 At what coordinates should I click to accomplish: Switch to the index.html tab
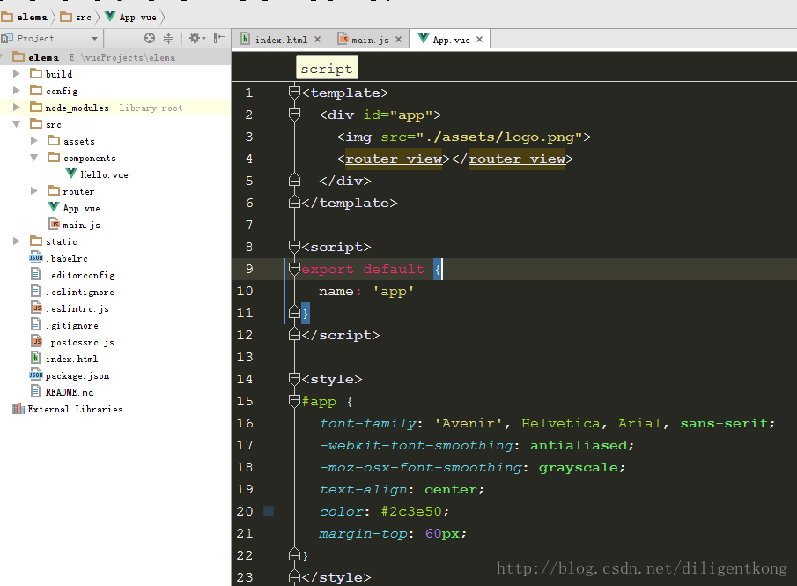(x=280, y=40)
